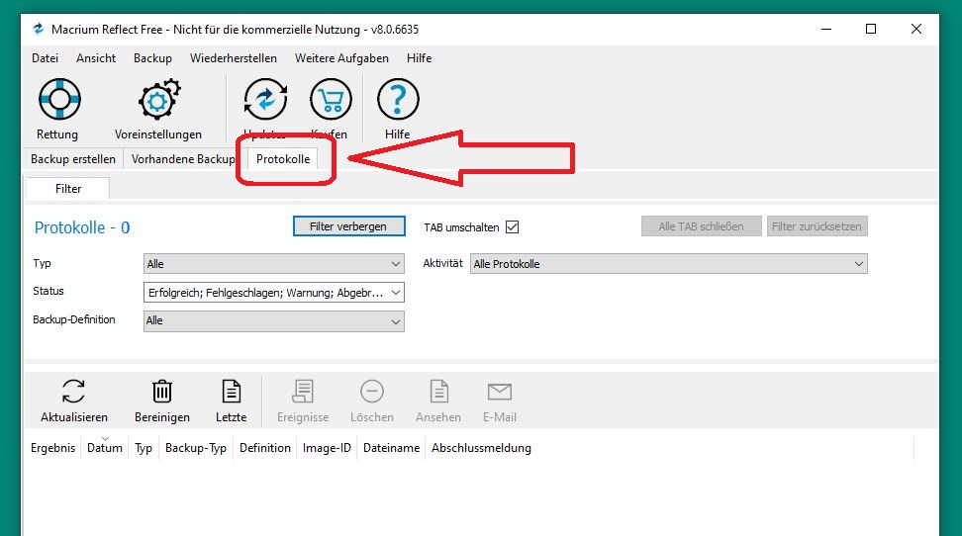The height and width of the screenshot is (536, 962).
Task: Expand the Aktivität Alle Protokolle dropdown
Action: 669,264
